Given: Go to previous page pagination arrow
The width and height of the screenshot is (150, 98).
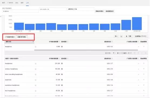Looking at the screenshot, I should tap(138, 53).
